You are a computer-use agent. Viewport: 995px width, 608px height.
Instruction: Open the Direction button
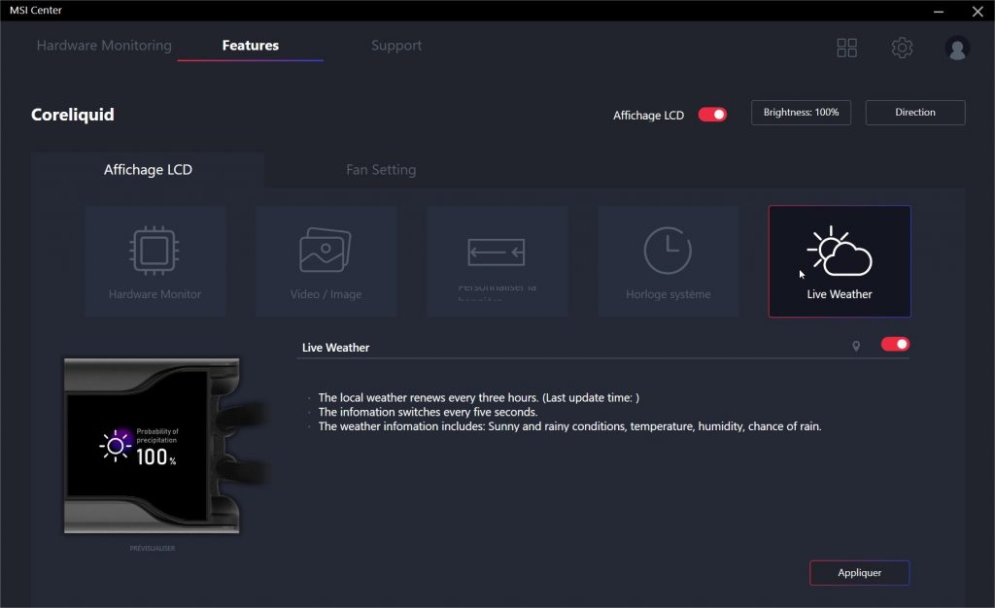915,113
